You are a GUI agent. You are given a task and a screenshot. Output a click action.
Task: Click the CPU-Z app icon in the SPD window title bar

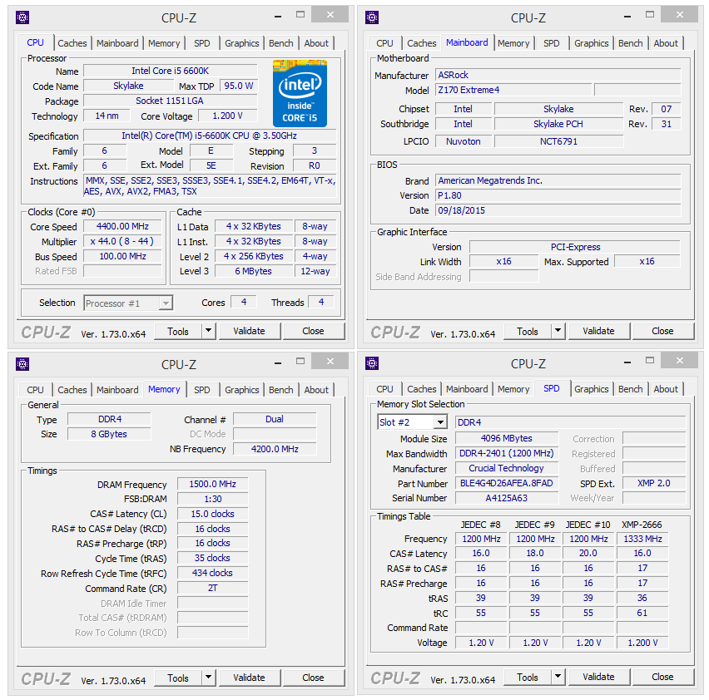(372, 363)
